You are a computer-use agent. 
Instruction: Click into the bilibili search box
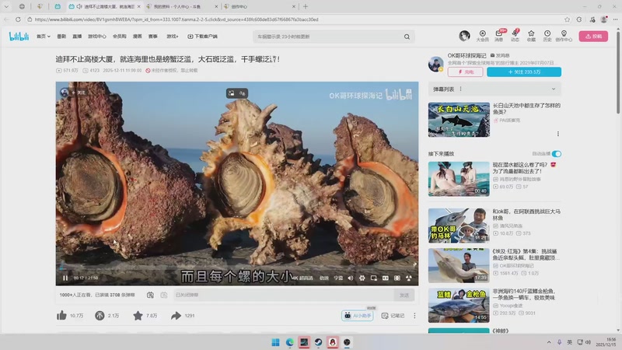coord(327,37)
